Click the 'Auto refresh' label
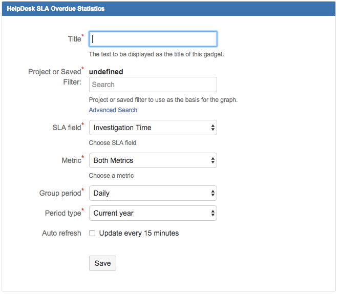The width and height of the screenshot is (340, 294). click(x=61, y=233)
